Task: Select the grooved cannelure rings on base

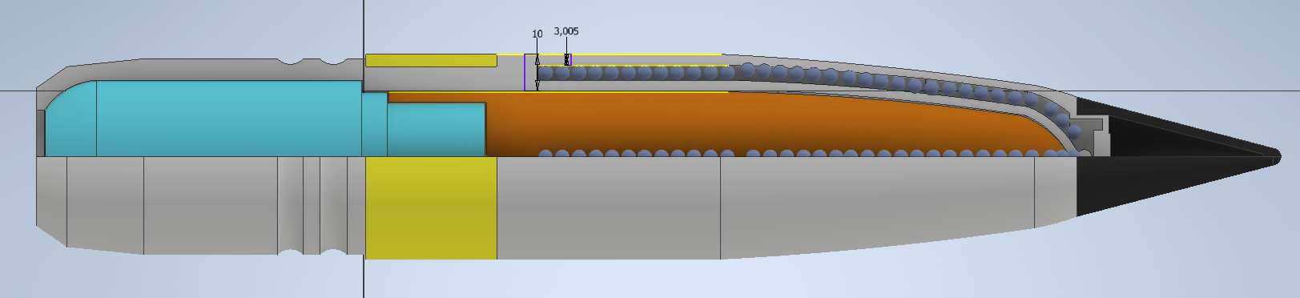Action: 312,206
